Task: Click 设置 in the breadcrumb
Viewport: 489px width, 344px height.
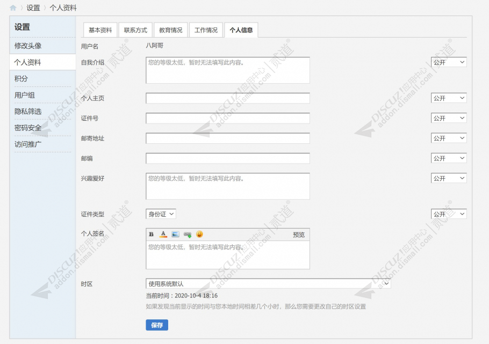Action: click(x=33, y=8)
